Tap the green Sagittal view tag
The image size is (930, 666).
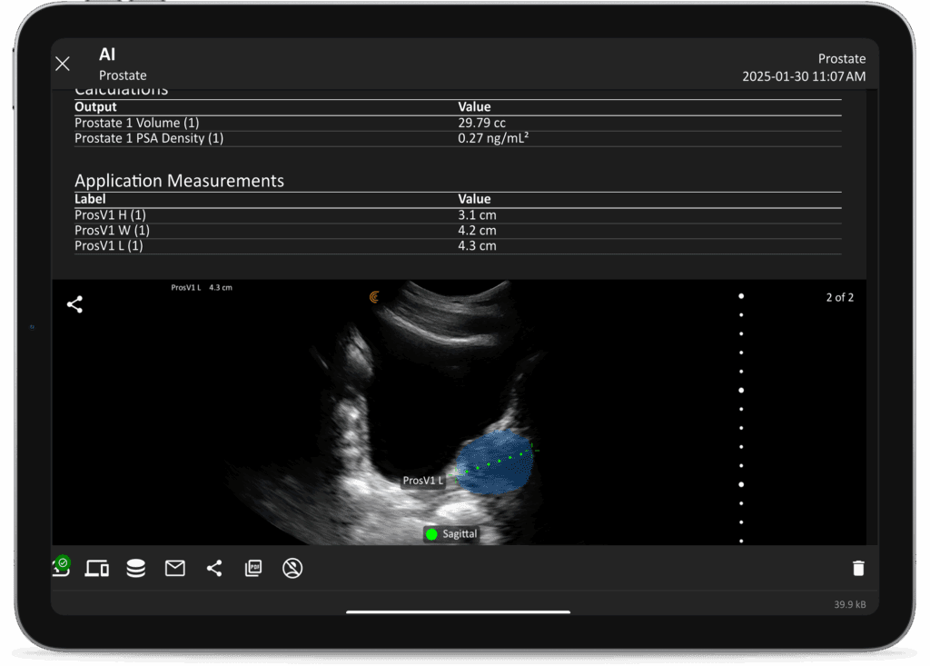point(451,534)
